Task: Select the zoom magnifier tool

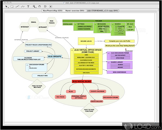Action: 34,6
